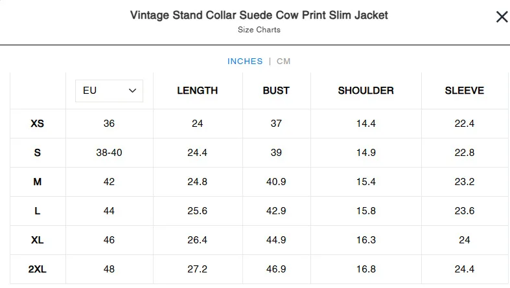
Task: Click the BUST column header
Action: (276, 91)
